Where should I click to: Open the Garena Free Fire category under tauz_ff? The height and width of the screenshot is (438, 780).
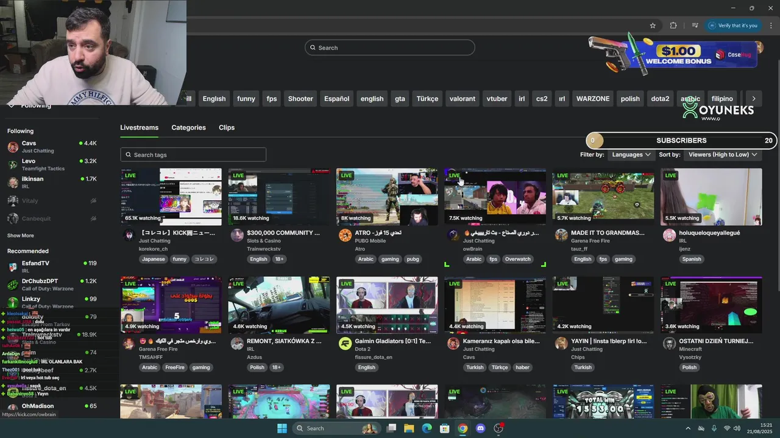click(590, 241)
